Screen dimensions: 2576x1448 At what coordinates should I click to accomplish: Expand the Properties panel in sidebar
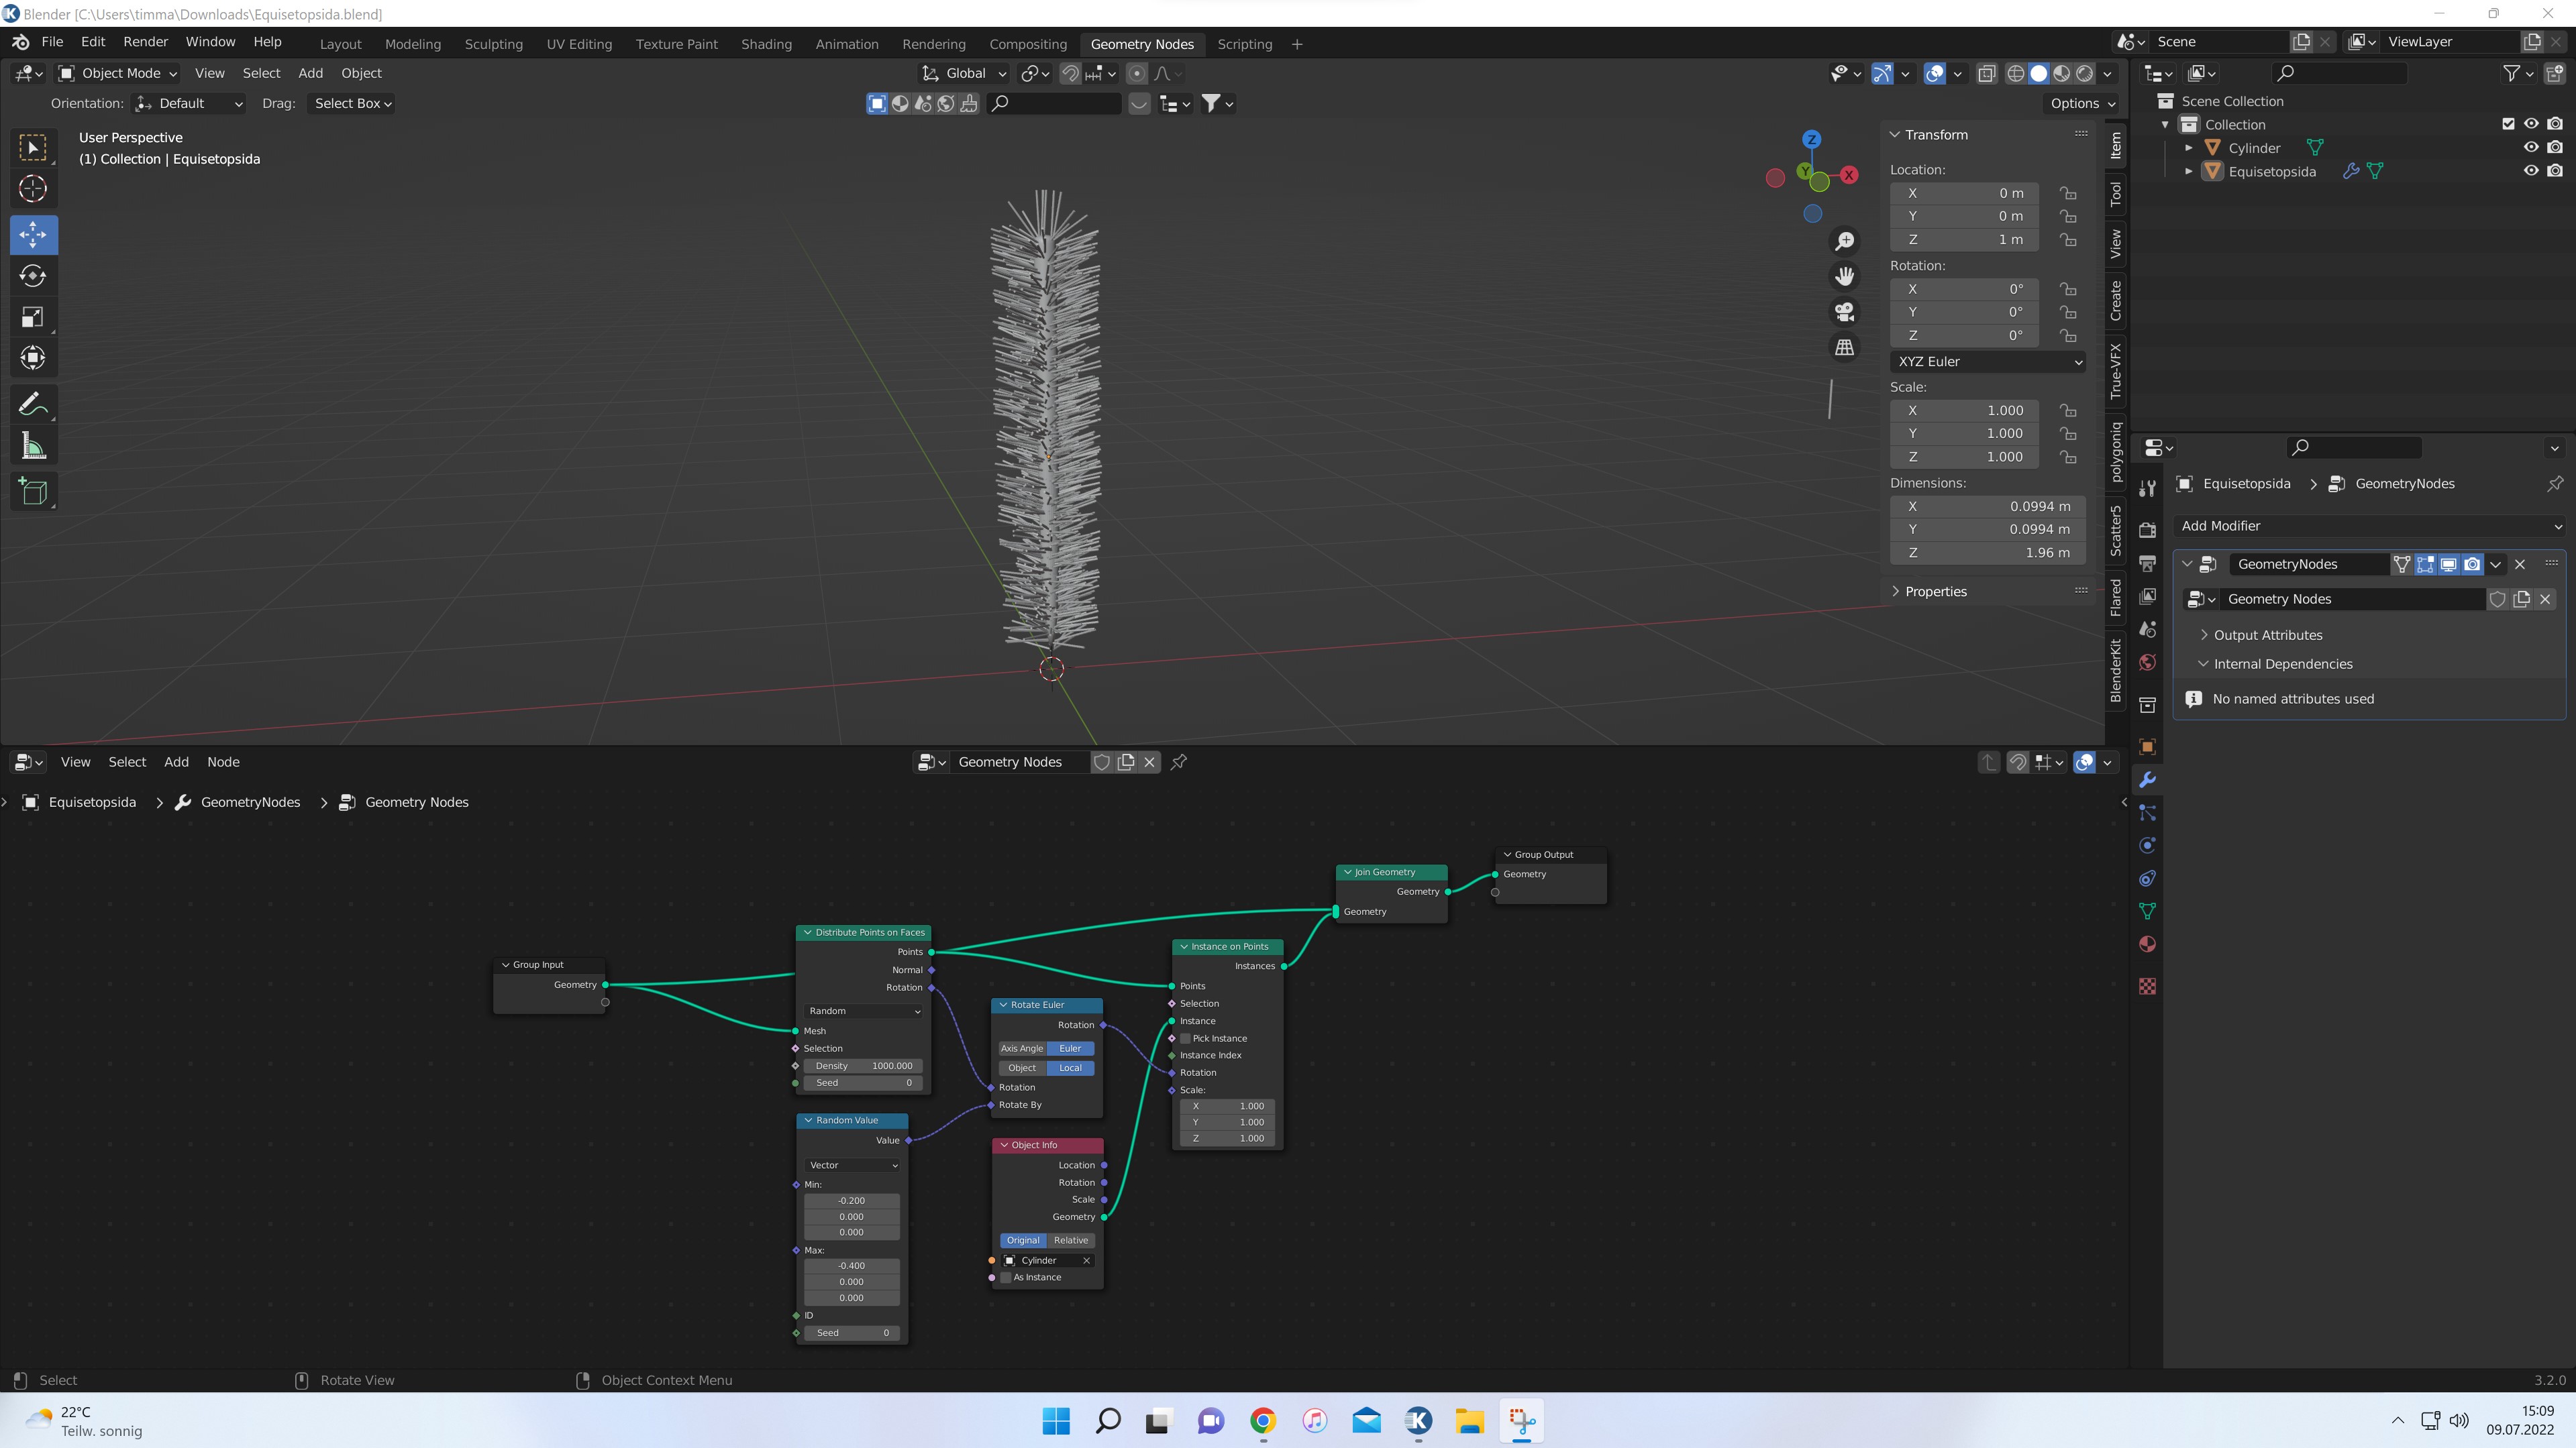[x=1935, y=592]
